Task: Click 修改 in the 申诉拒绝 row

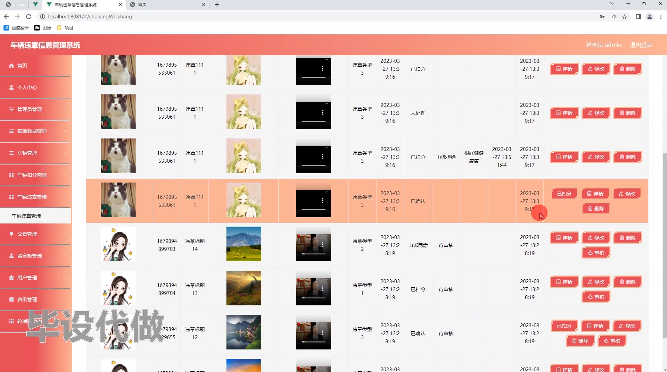Action: click(x=596, y=157)
